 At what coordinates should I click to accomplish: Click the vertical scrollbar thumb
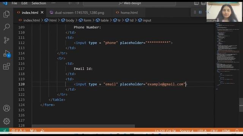pyautogui.click(x=241, y=105)
